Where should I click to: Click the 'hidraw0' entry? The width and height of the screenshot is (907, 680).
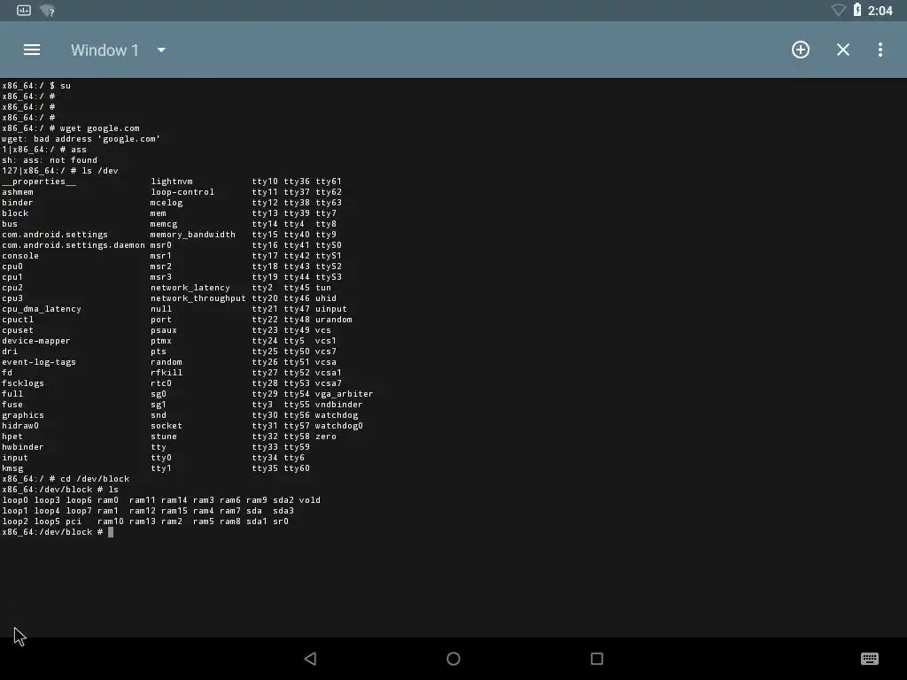(x=20, y=426)
